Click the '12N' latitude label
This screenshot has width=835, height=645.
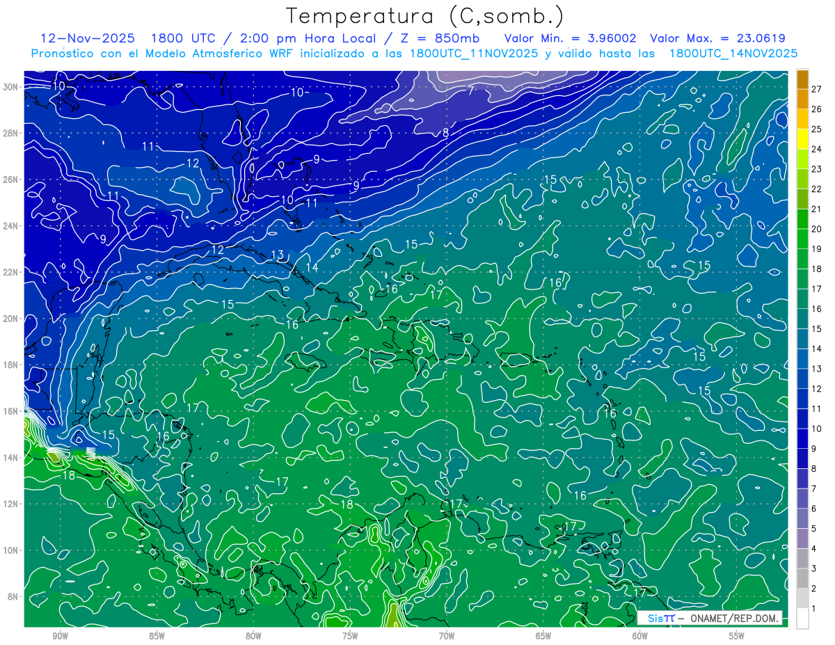10,504
